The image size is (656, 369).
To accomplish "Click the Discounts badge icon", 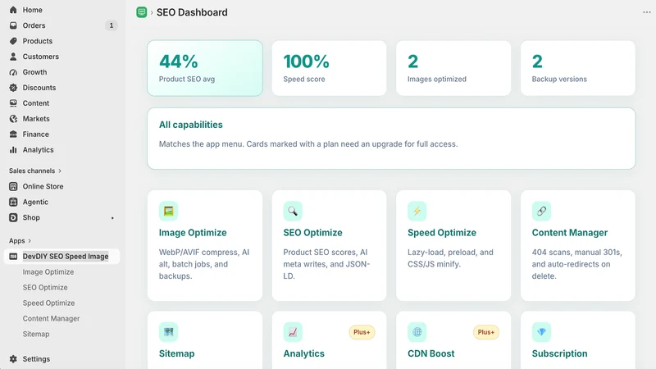I will [x=13, y=88].
